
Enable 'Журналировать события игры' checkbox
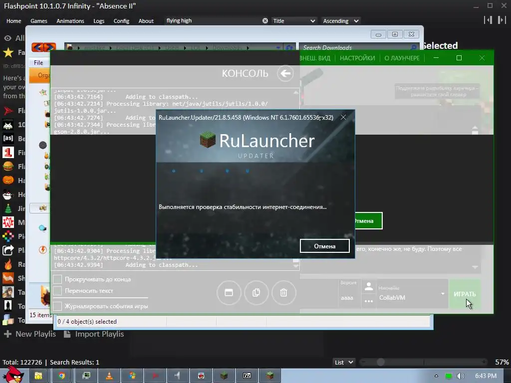pos(57,306)
